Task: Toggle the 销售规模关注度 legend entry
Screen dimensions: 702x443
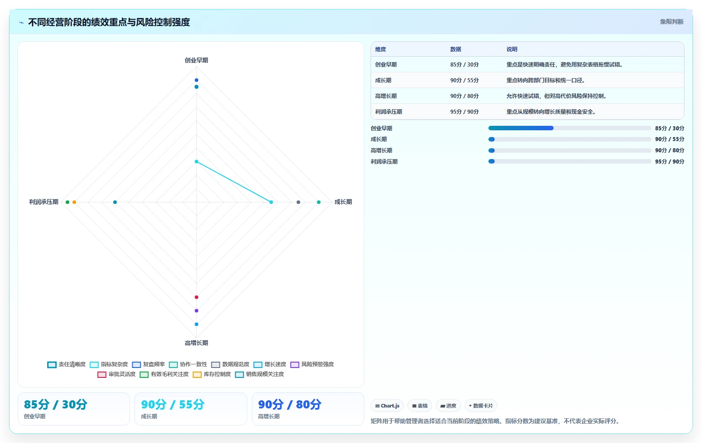Action: click(x=259, y=374)
